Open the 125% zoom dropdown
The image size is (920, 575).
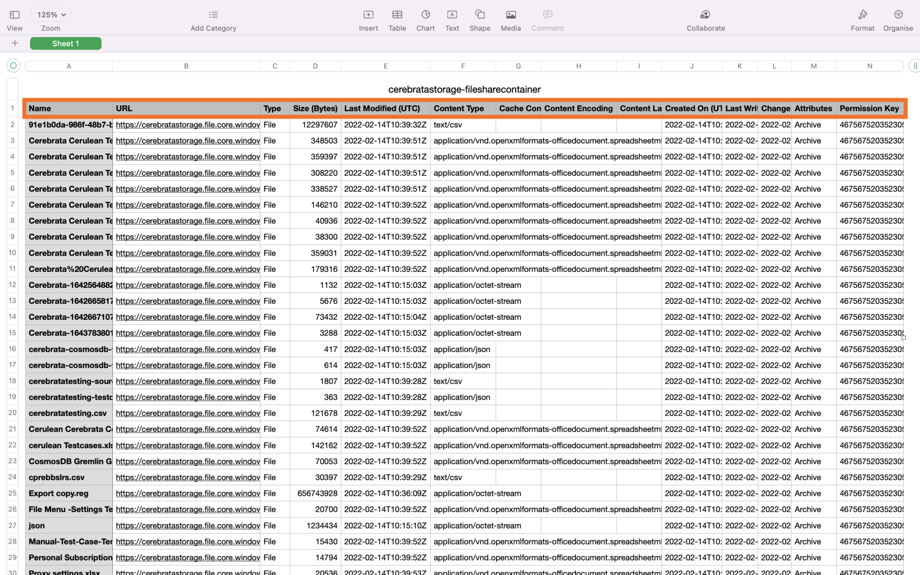coord(51,15)
